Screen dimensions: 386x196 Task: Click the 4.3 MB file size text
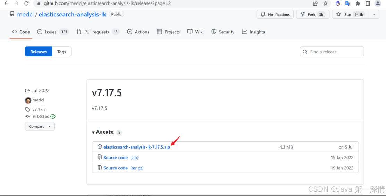(x=286, y=147)
